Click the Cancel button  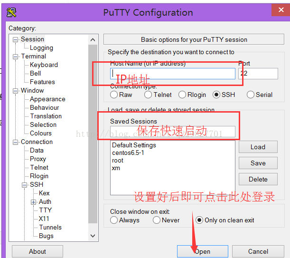258,251
